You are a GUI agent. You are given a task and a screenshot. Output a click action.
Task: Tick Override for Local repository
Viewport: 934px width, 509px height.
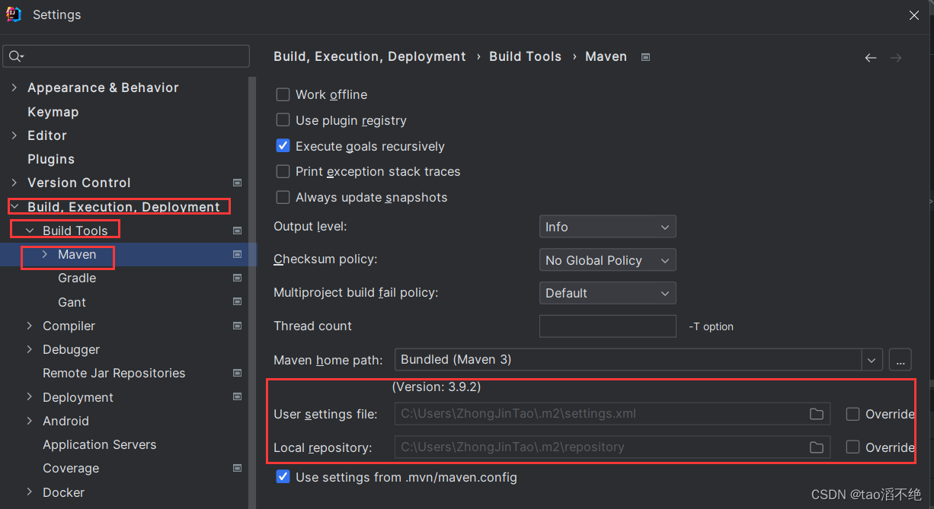[x=852, y=447]
